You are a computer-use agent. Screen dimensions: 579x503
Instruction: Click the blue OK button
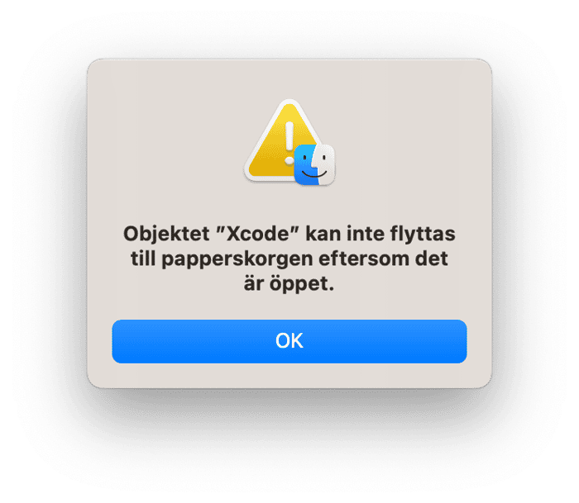click(289, 341)
